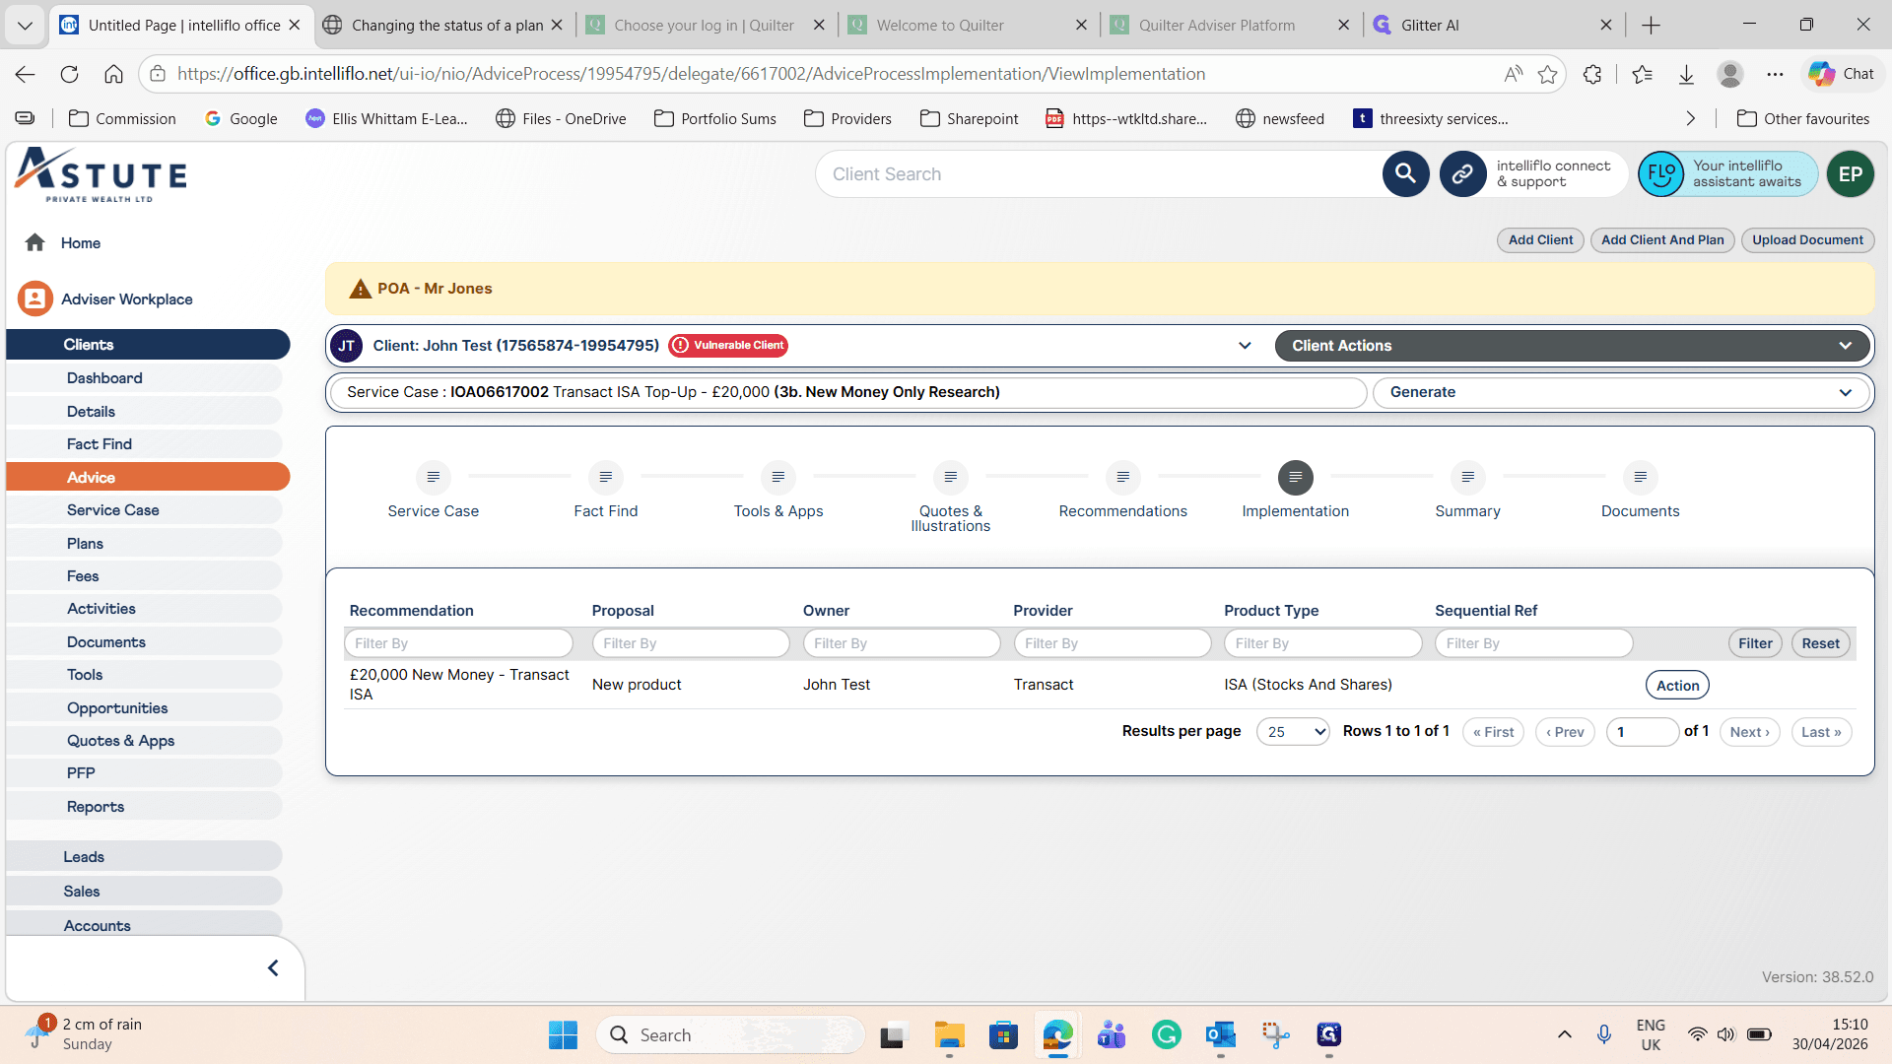Expand the Generate dropdown
1892x1064 pixels.
point(1620,392)
